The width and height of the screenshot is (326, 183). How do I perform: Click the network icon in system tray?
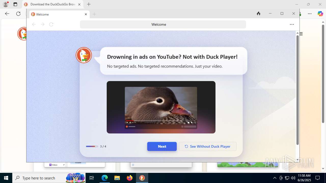click(x=287, y=178)
